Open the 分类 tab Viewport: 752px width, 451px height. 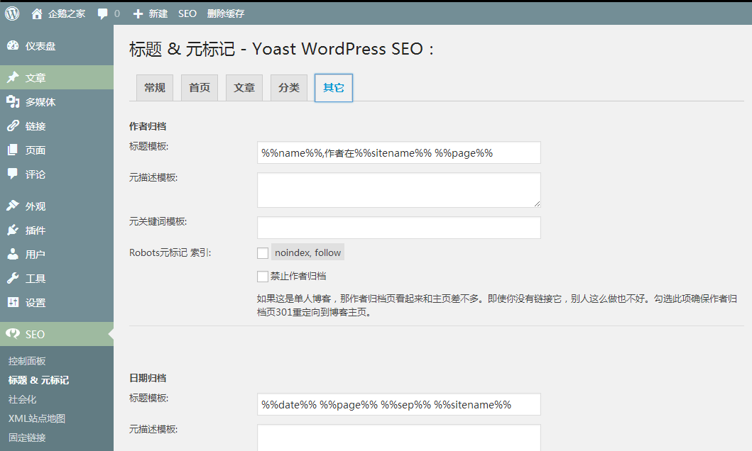pyautogui.click(x=289, y=88)
